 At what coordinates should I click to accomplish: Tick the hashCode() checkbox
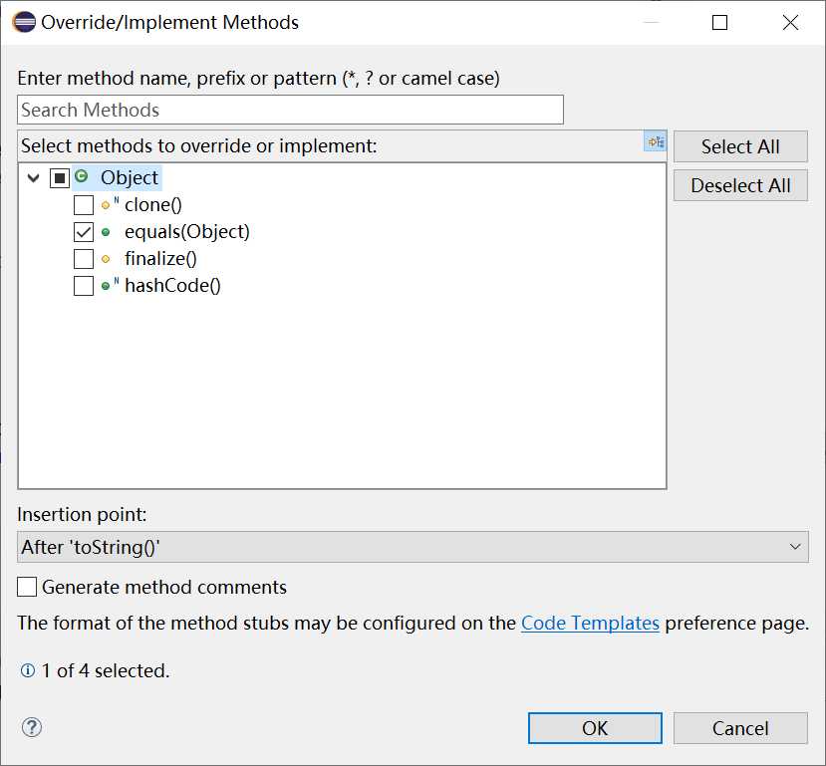pos(84,286)
